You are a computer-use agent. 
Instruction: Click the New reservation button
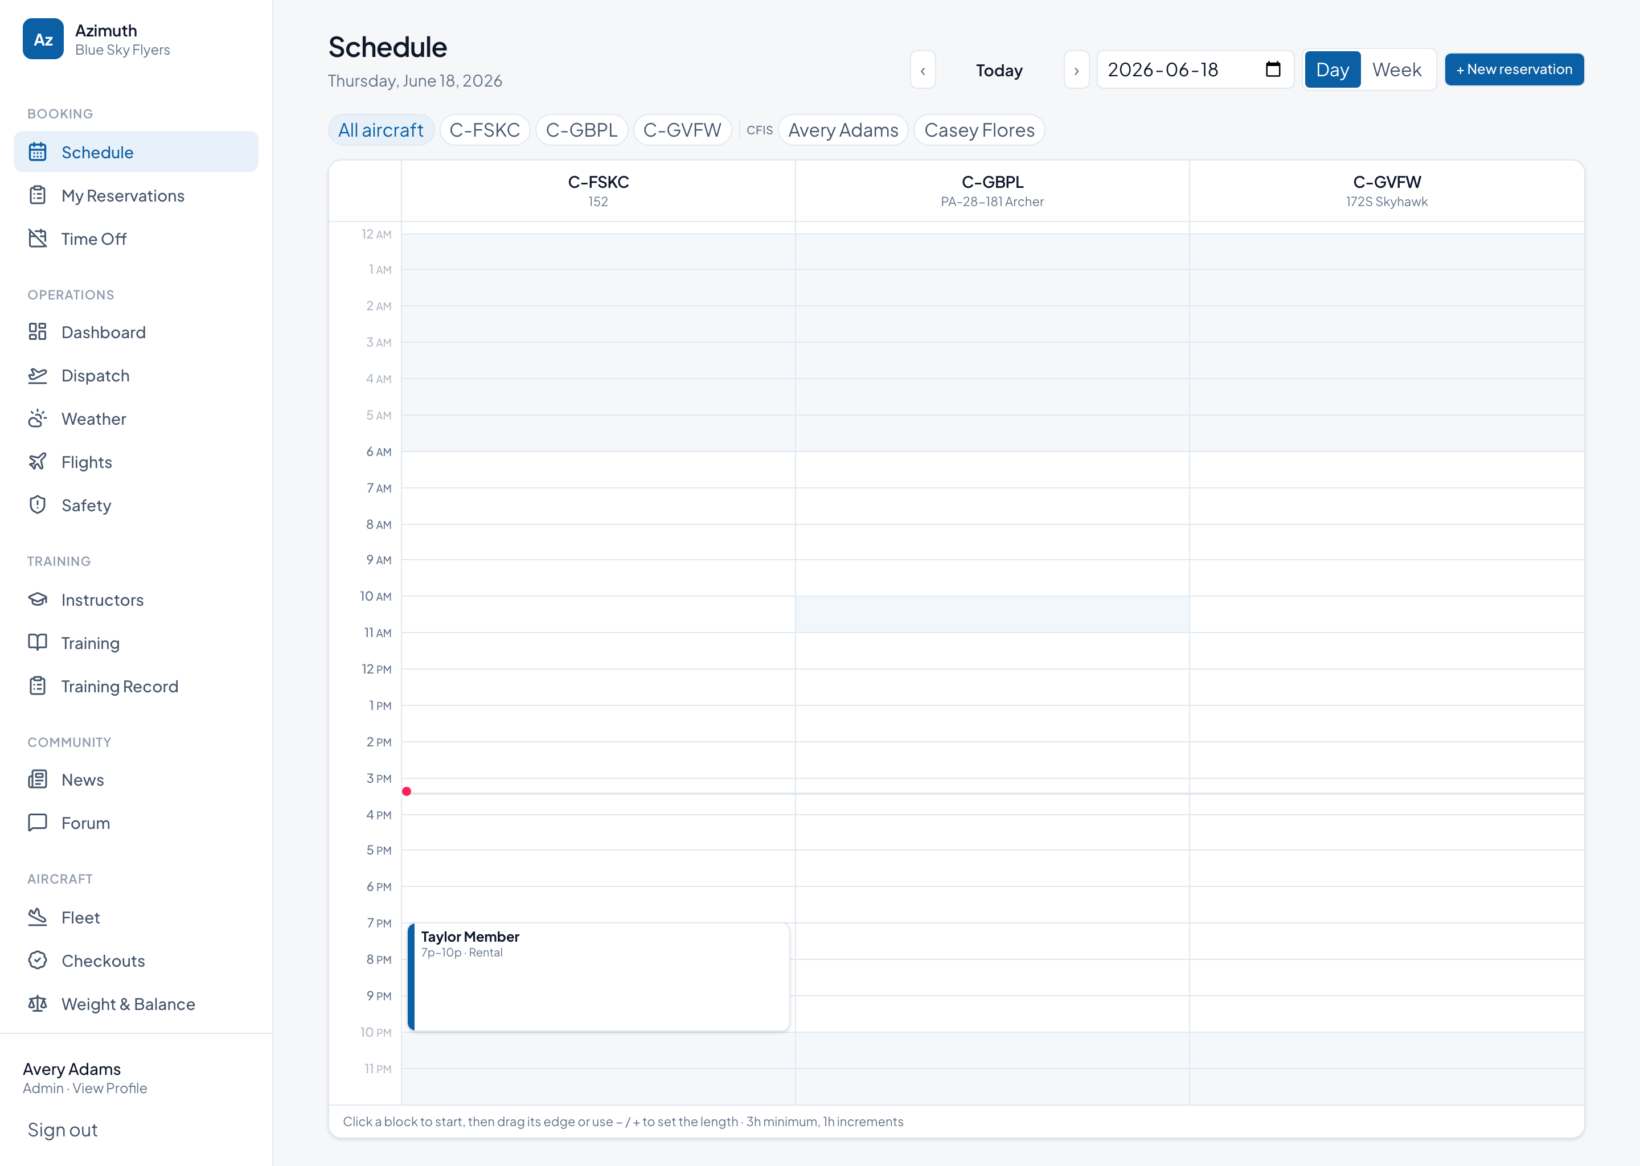coord(1514,69)
